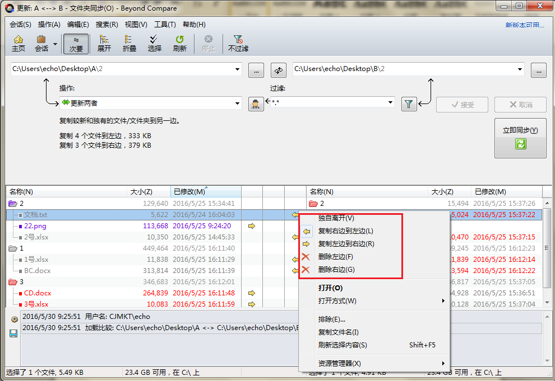The image size is (555, 381).
Task: Select the 折叠 (Collapse) toolbar icon
Action: (129, 44)
